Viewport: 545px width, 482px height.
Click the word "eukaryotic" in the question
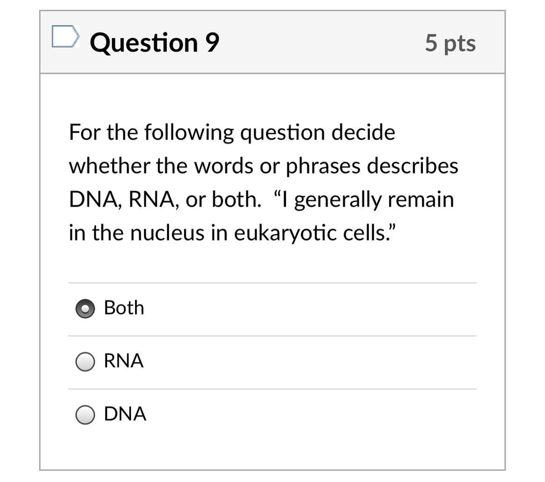[x=285, y=233]
